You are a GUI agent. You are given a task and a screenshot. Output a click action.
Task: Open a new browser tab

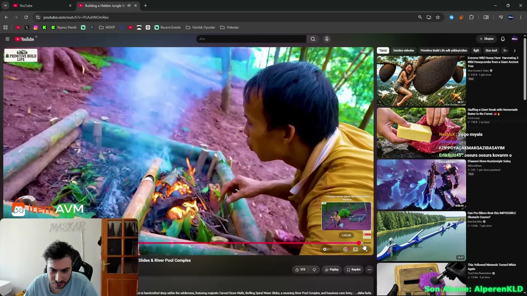[x=145, y=6]
